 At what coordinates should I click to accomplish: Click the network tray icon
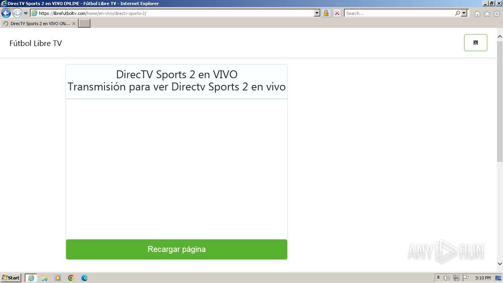456,278
